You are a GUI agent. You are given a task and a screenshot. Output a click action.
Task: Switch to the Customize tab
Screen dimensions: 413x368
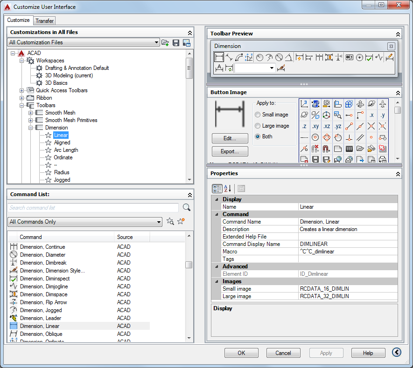tap(19, 20)
